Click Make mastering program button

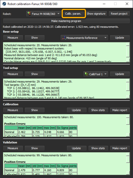[x=66, y=21]
